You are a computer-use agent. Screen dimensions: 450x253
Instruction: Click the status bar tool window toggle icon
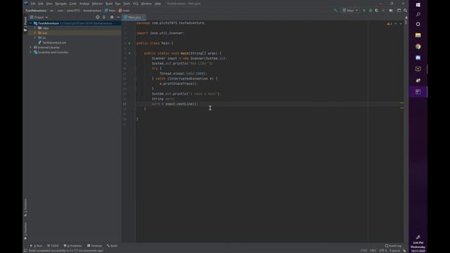point(25,251)
